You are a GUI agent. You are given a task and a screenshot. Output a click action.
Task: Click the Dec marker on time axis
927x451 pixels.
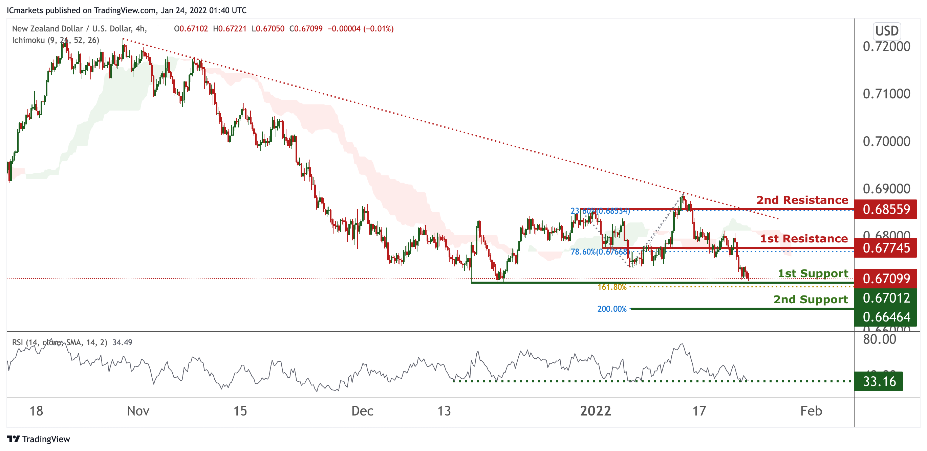coord(362,411)
